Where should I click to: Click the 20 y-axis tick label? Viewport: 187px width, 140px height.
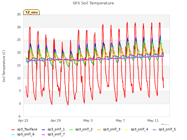tap(19, 52)
